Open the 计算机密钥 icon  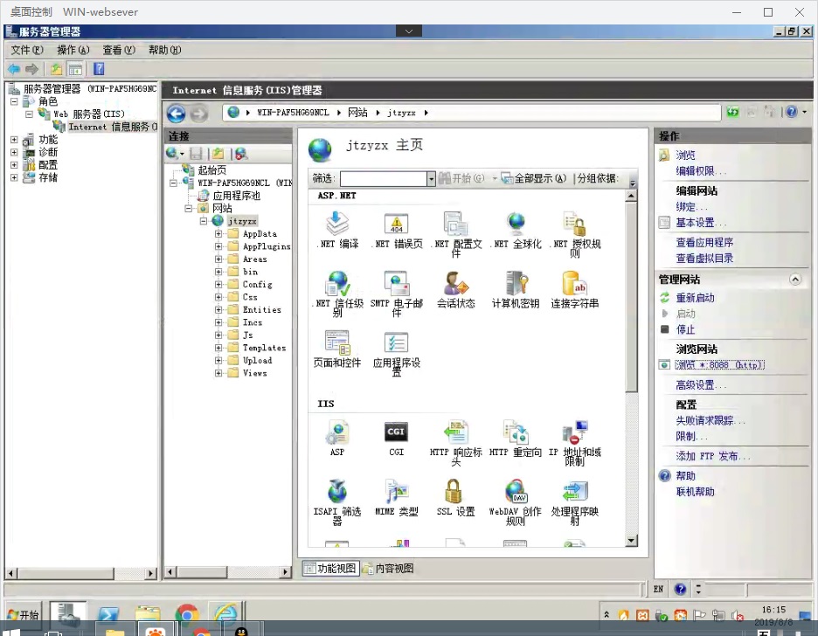click(516, 285)
